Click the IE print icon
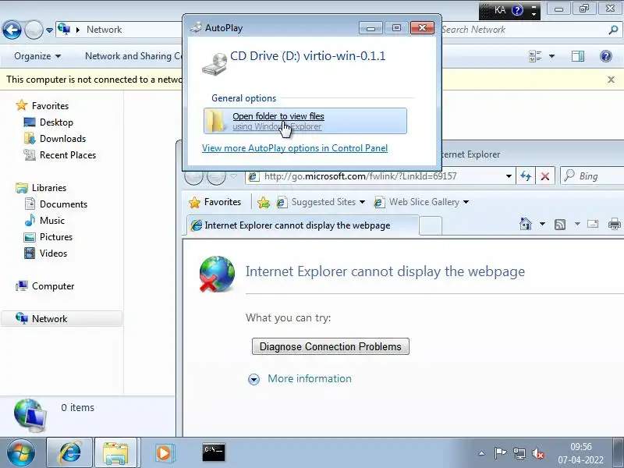Screen dimensions: 624x468 (615, 224)
